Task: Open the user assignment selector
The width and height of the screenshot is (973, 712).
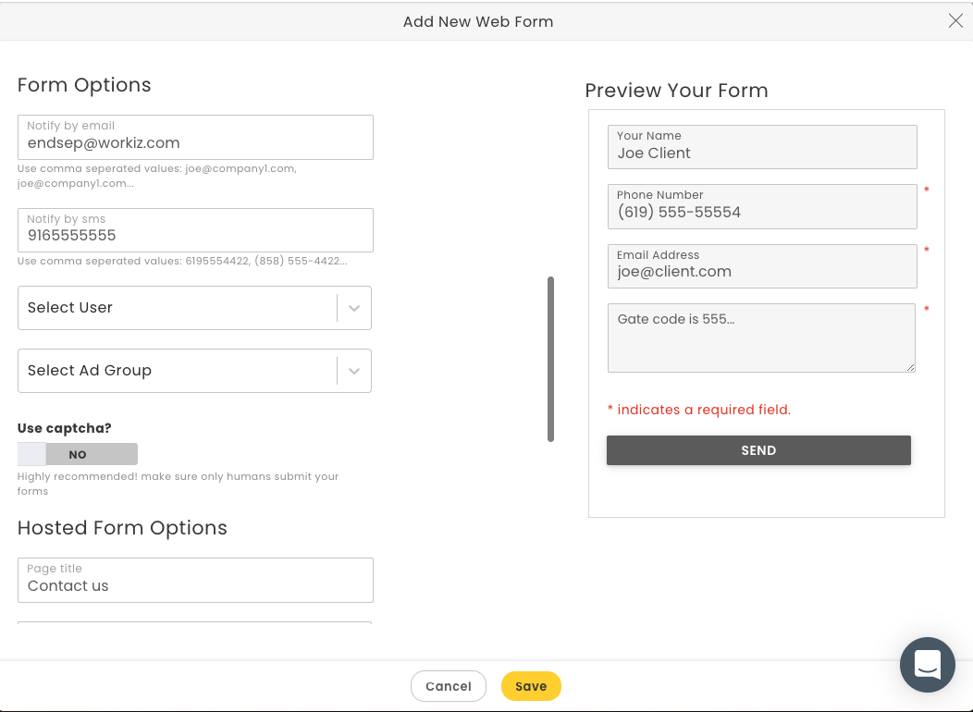Action: [194, 308]
